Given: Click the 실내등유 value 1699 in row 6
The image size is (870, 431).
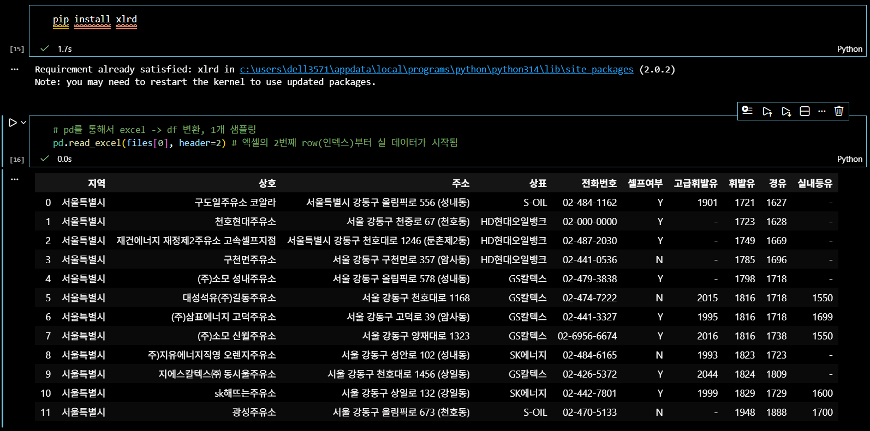Looking at the screenshot, I should tap(823, 317).
